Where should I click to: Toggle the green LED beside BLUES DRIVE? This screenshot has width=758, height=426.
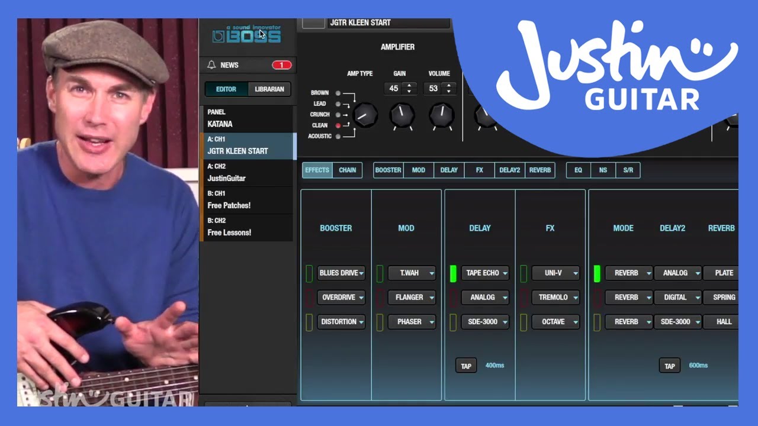click(309, 273)
